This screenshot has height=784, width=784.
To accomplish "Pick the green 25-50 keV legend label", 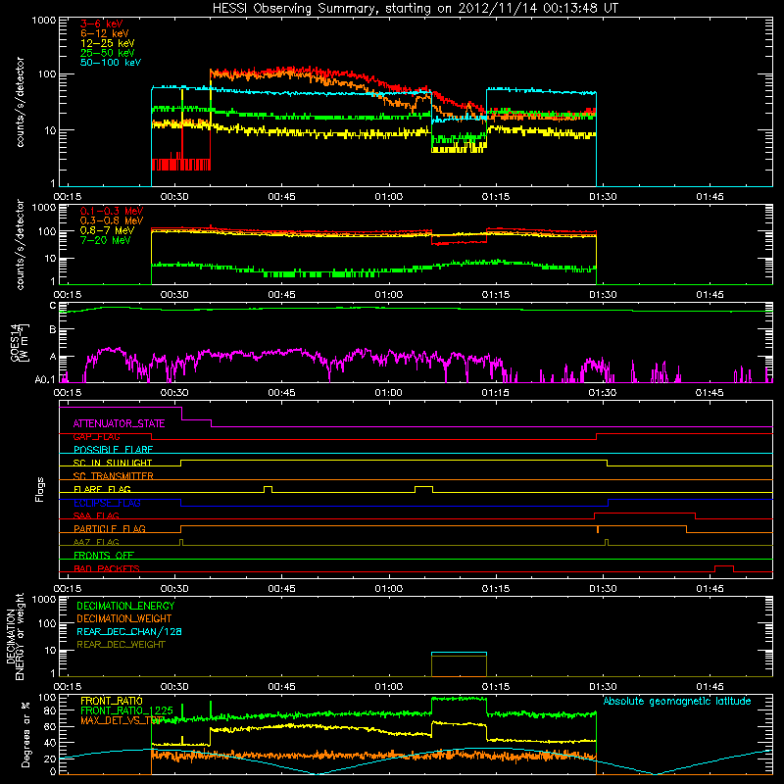I will (108, 53).
